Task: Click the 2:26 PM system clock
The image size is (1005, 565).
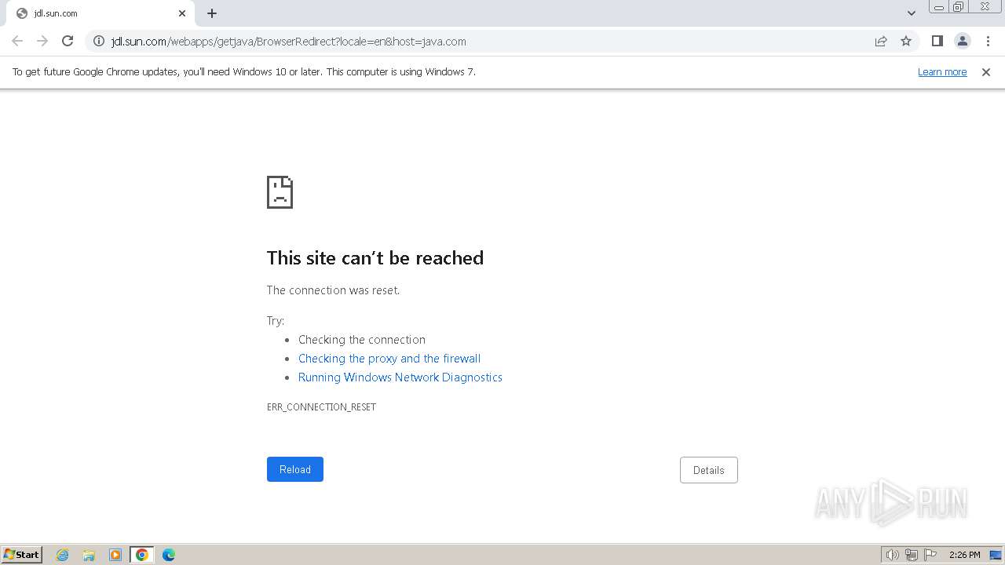Action: [964, 555]
